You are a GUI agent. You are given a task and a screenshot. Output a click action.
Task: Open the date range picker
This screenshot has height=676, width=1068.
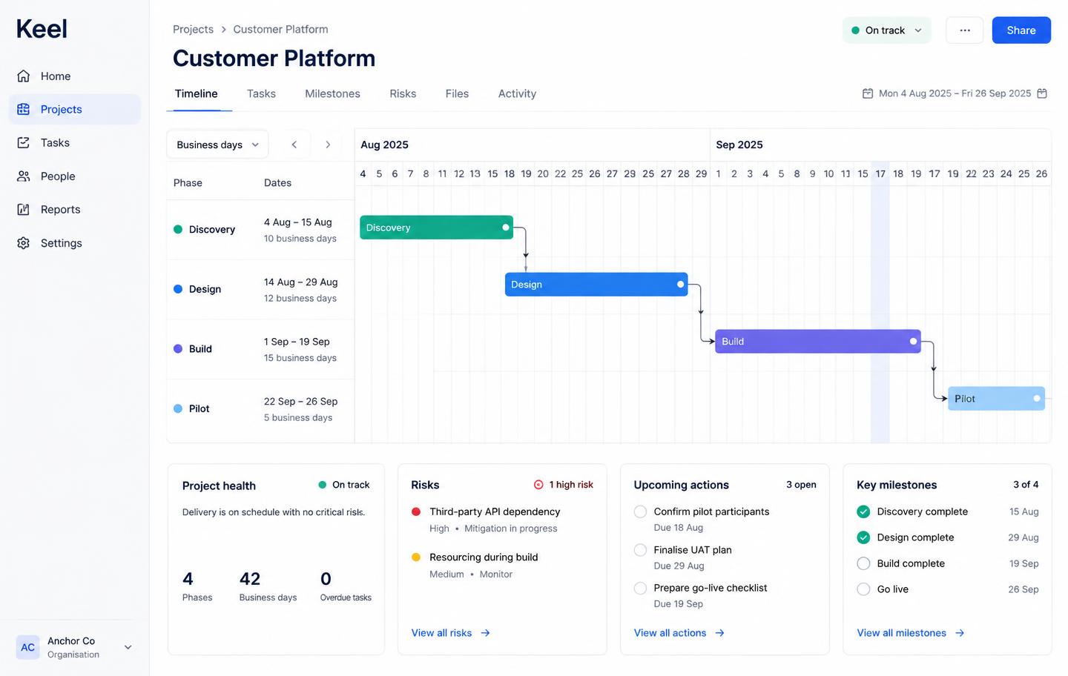(x=955, y=93)
